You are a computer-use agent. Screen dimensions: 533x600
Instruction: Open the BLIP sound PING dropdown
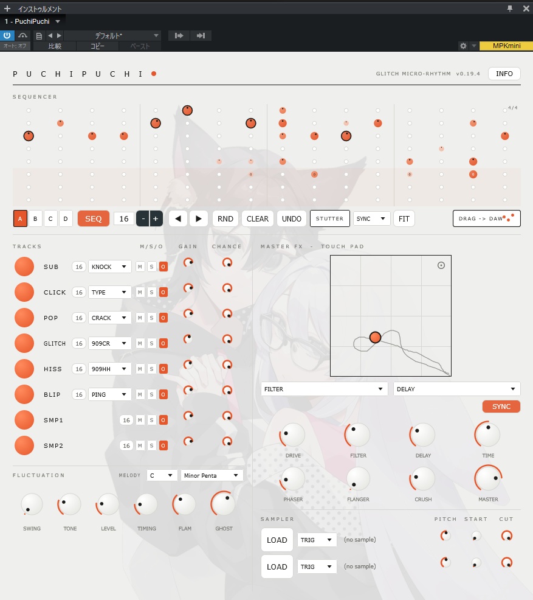tap(109, 394)
